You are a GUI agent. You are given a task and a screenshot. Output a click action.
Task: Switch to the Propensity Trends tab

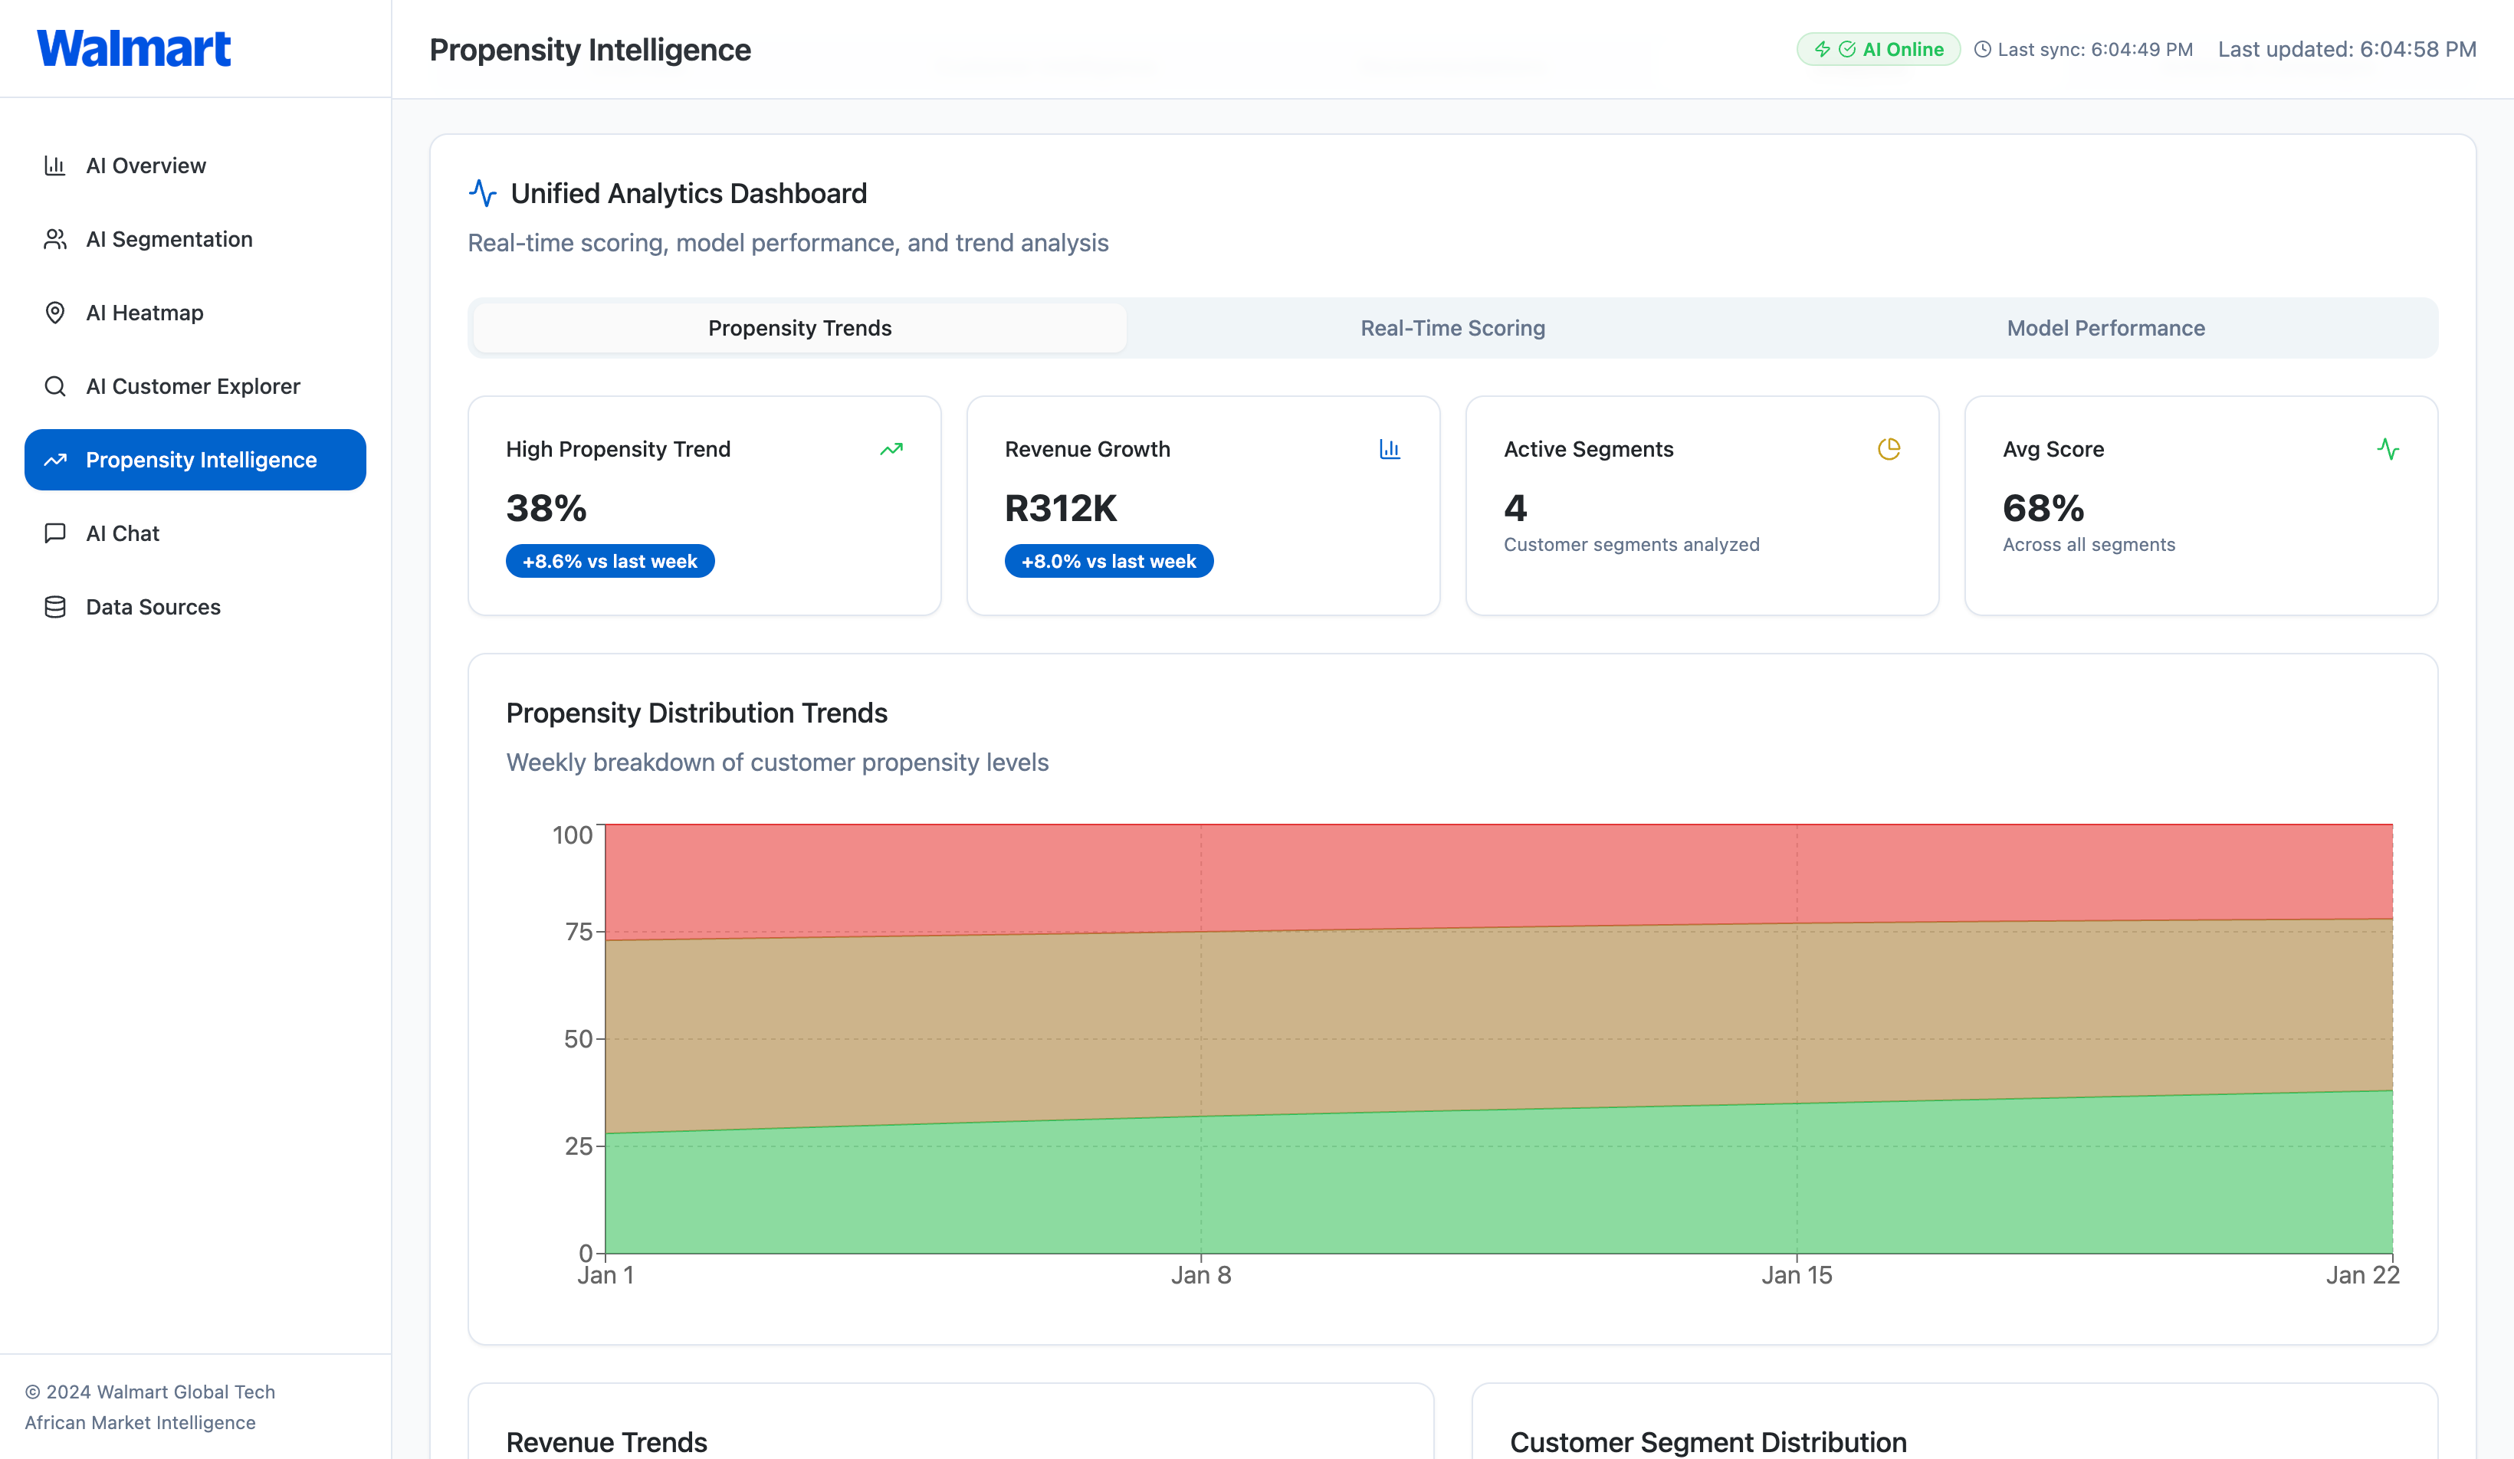(800, 328)
